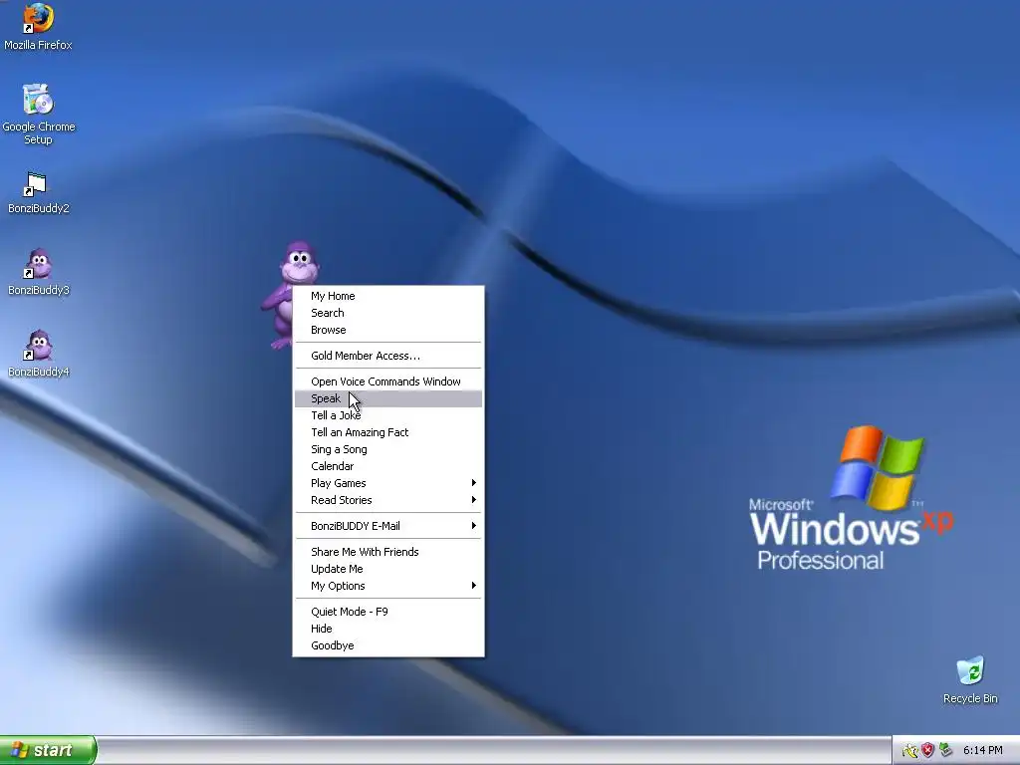
Task: Open the BonziBUDDY E-Mail menu entry
Action: [388, 526]
